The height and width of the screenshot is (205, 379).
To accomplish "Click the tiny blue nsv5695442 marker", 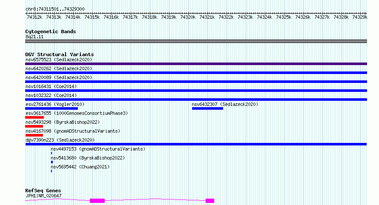I will coord(52,171).
